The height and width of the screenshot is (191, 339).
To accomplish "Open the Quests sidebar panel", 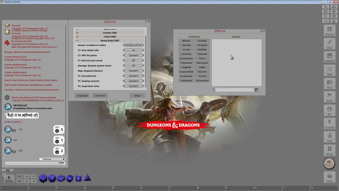I will click(329, 97).
